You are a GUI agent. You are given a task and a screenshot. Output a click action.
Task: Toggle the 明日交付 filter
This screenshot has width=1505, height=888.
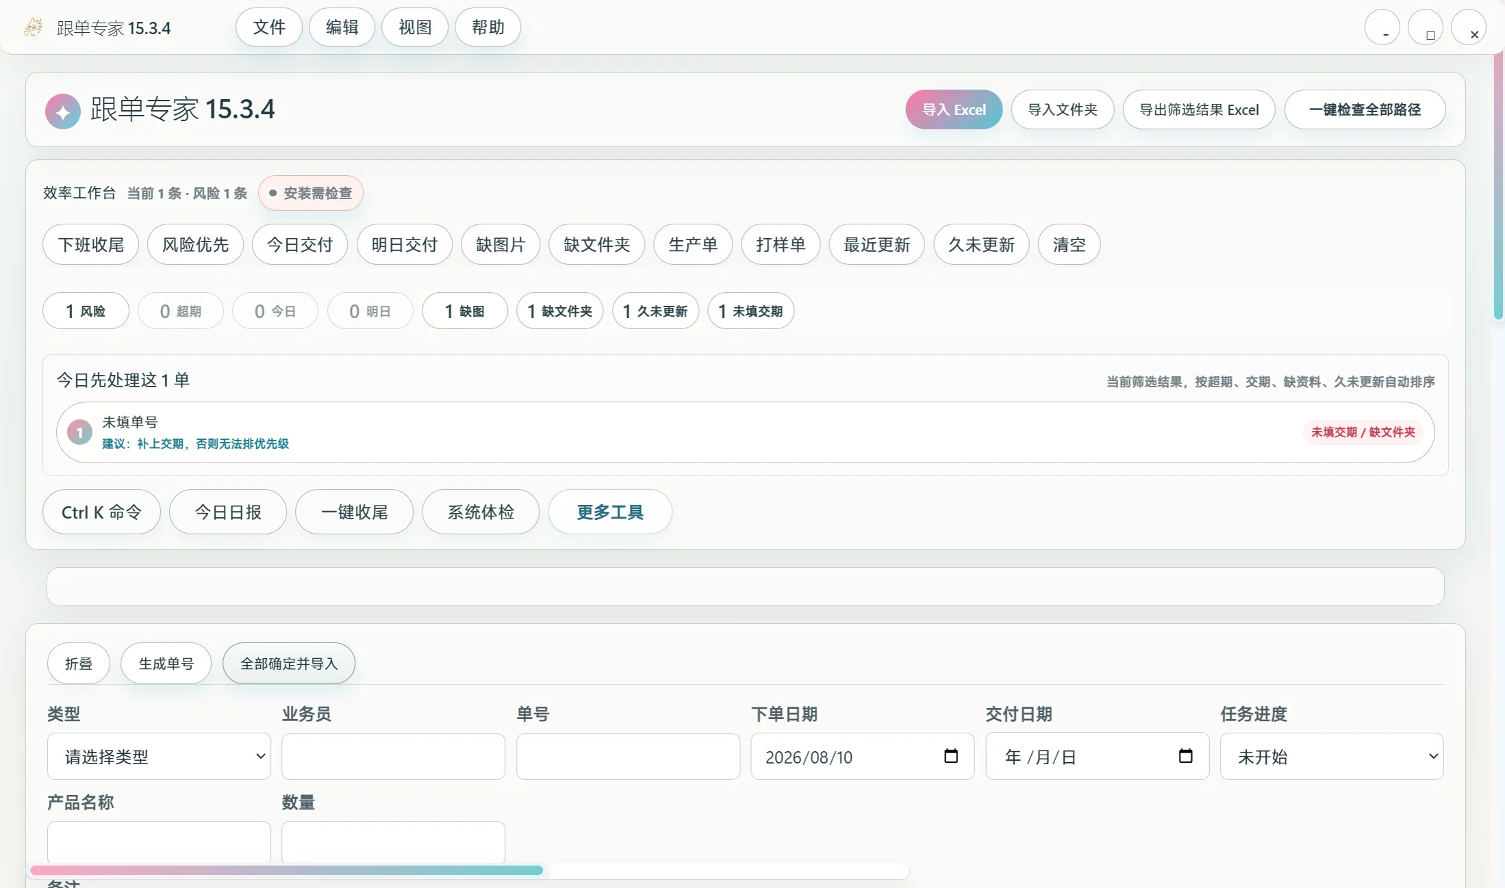click(405, 244)
